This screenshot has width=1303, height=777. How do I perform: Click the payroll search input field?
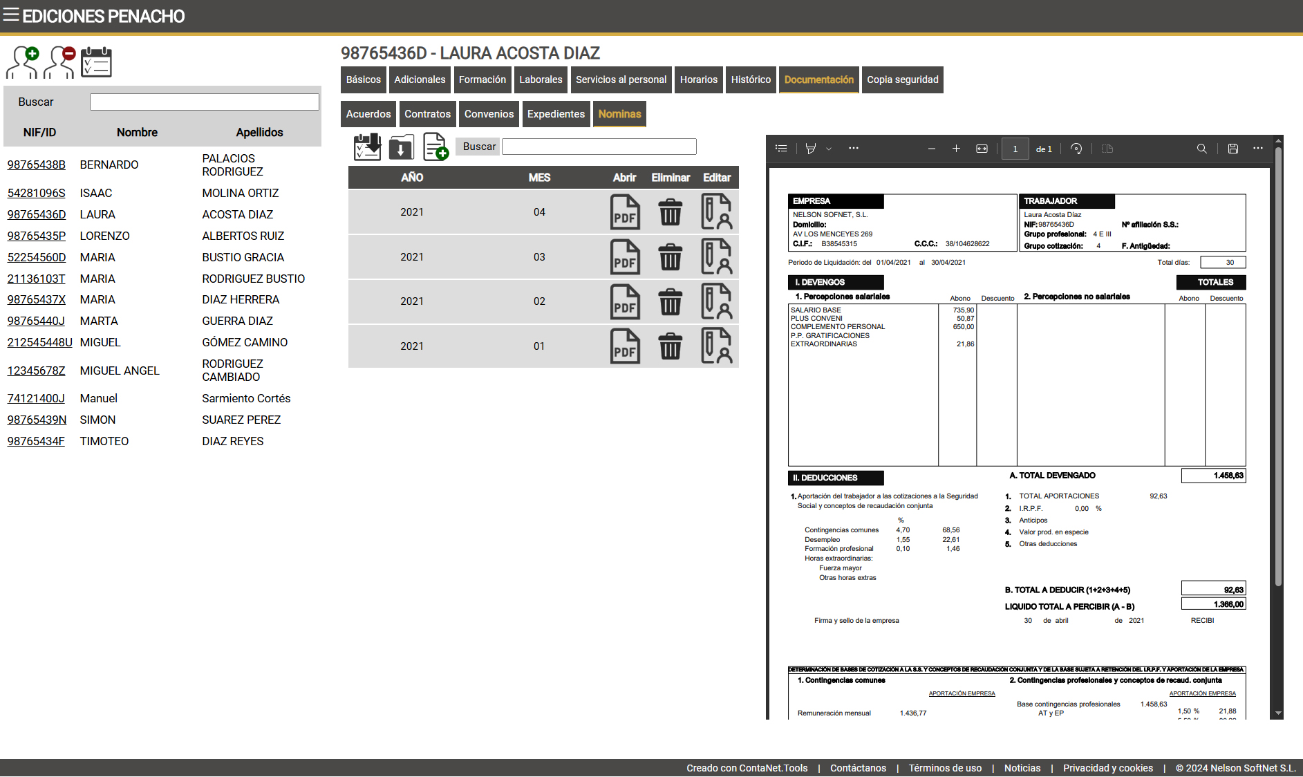pos(599,147)
